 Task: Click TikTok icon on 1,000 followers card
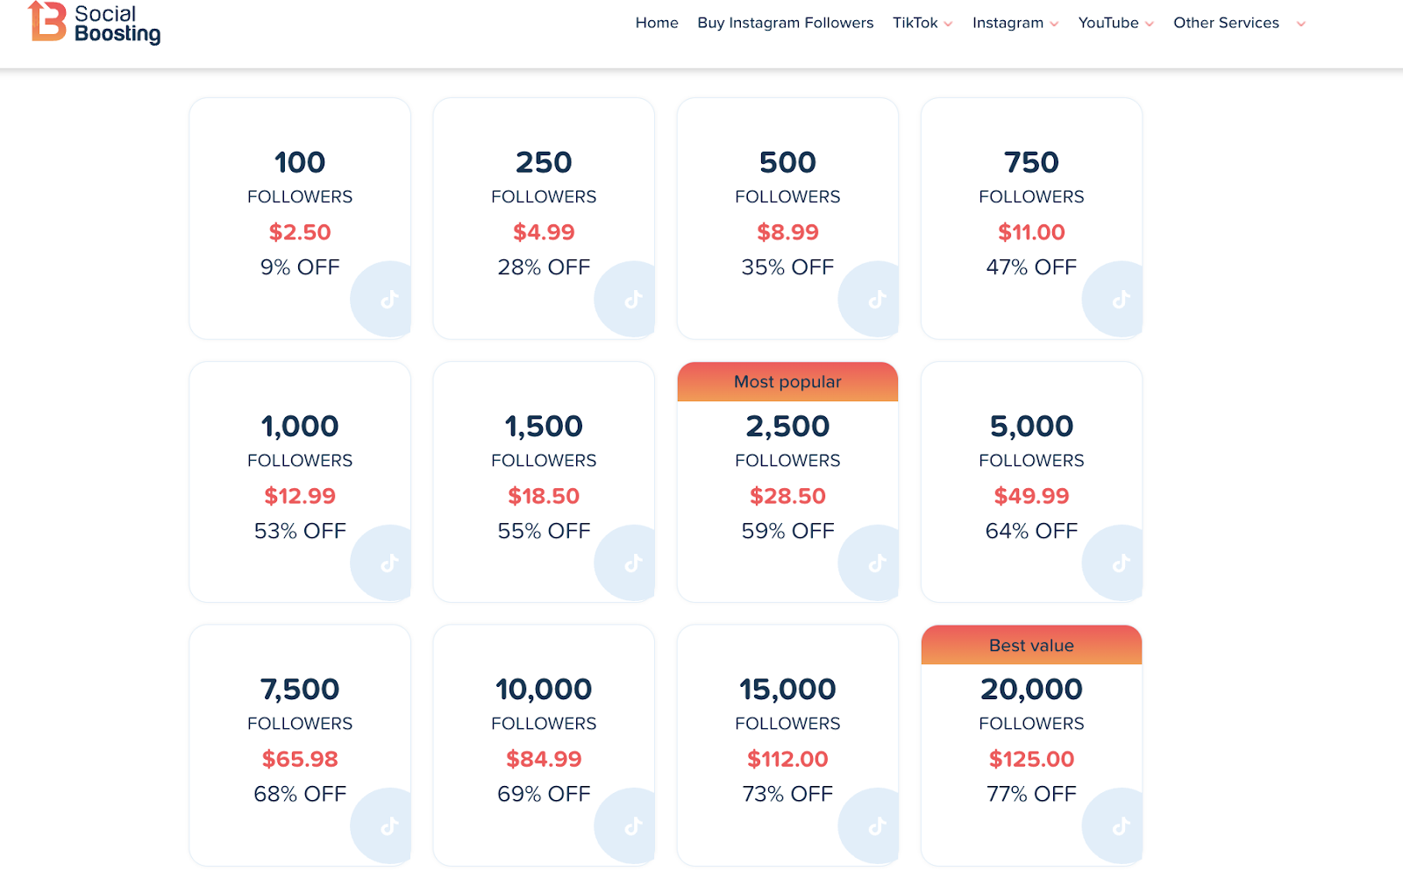389,563
